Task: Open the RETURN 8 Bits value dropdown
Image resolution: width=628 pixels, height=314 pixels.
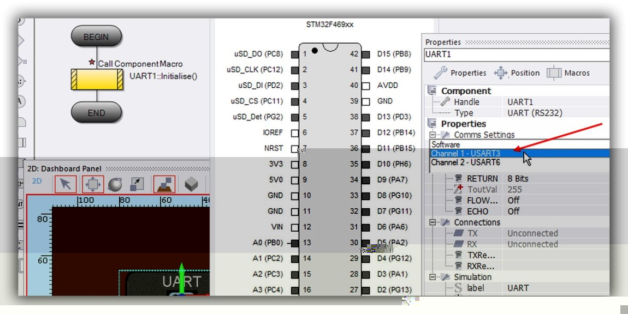Action: 557,178
